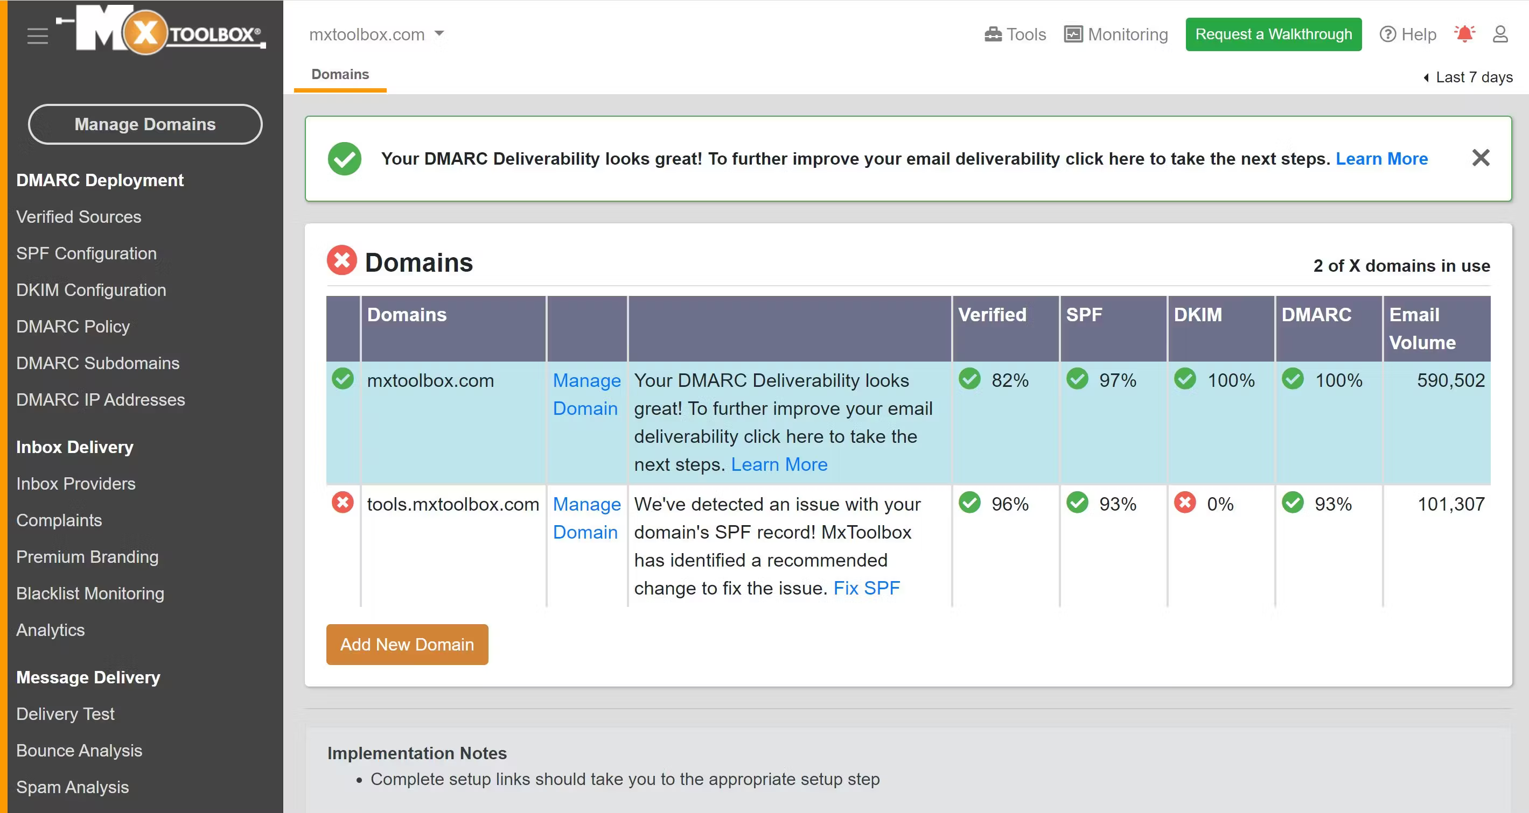Click the red alert bell icon

pyautogui.click(x=1464, y=34)
